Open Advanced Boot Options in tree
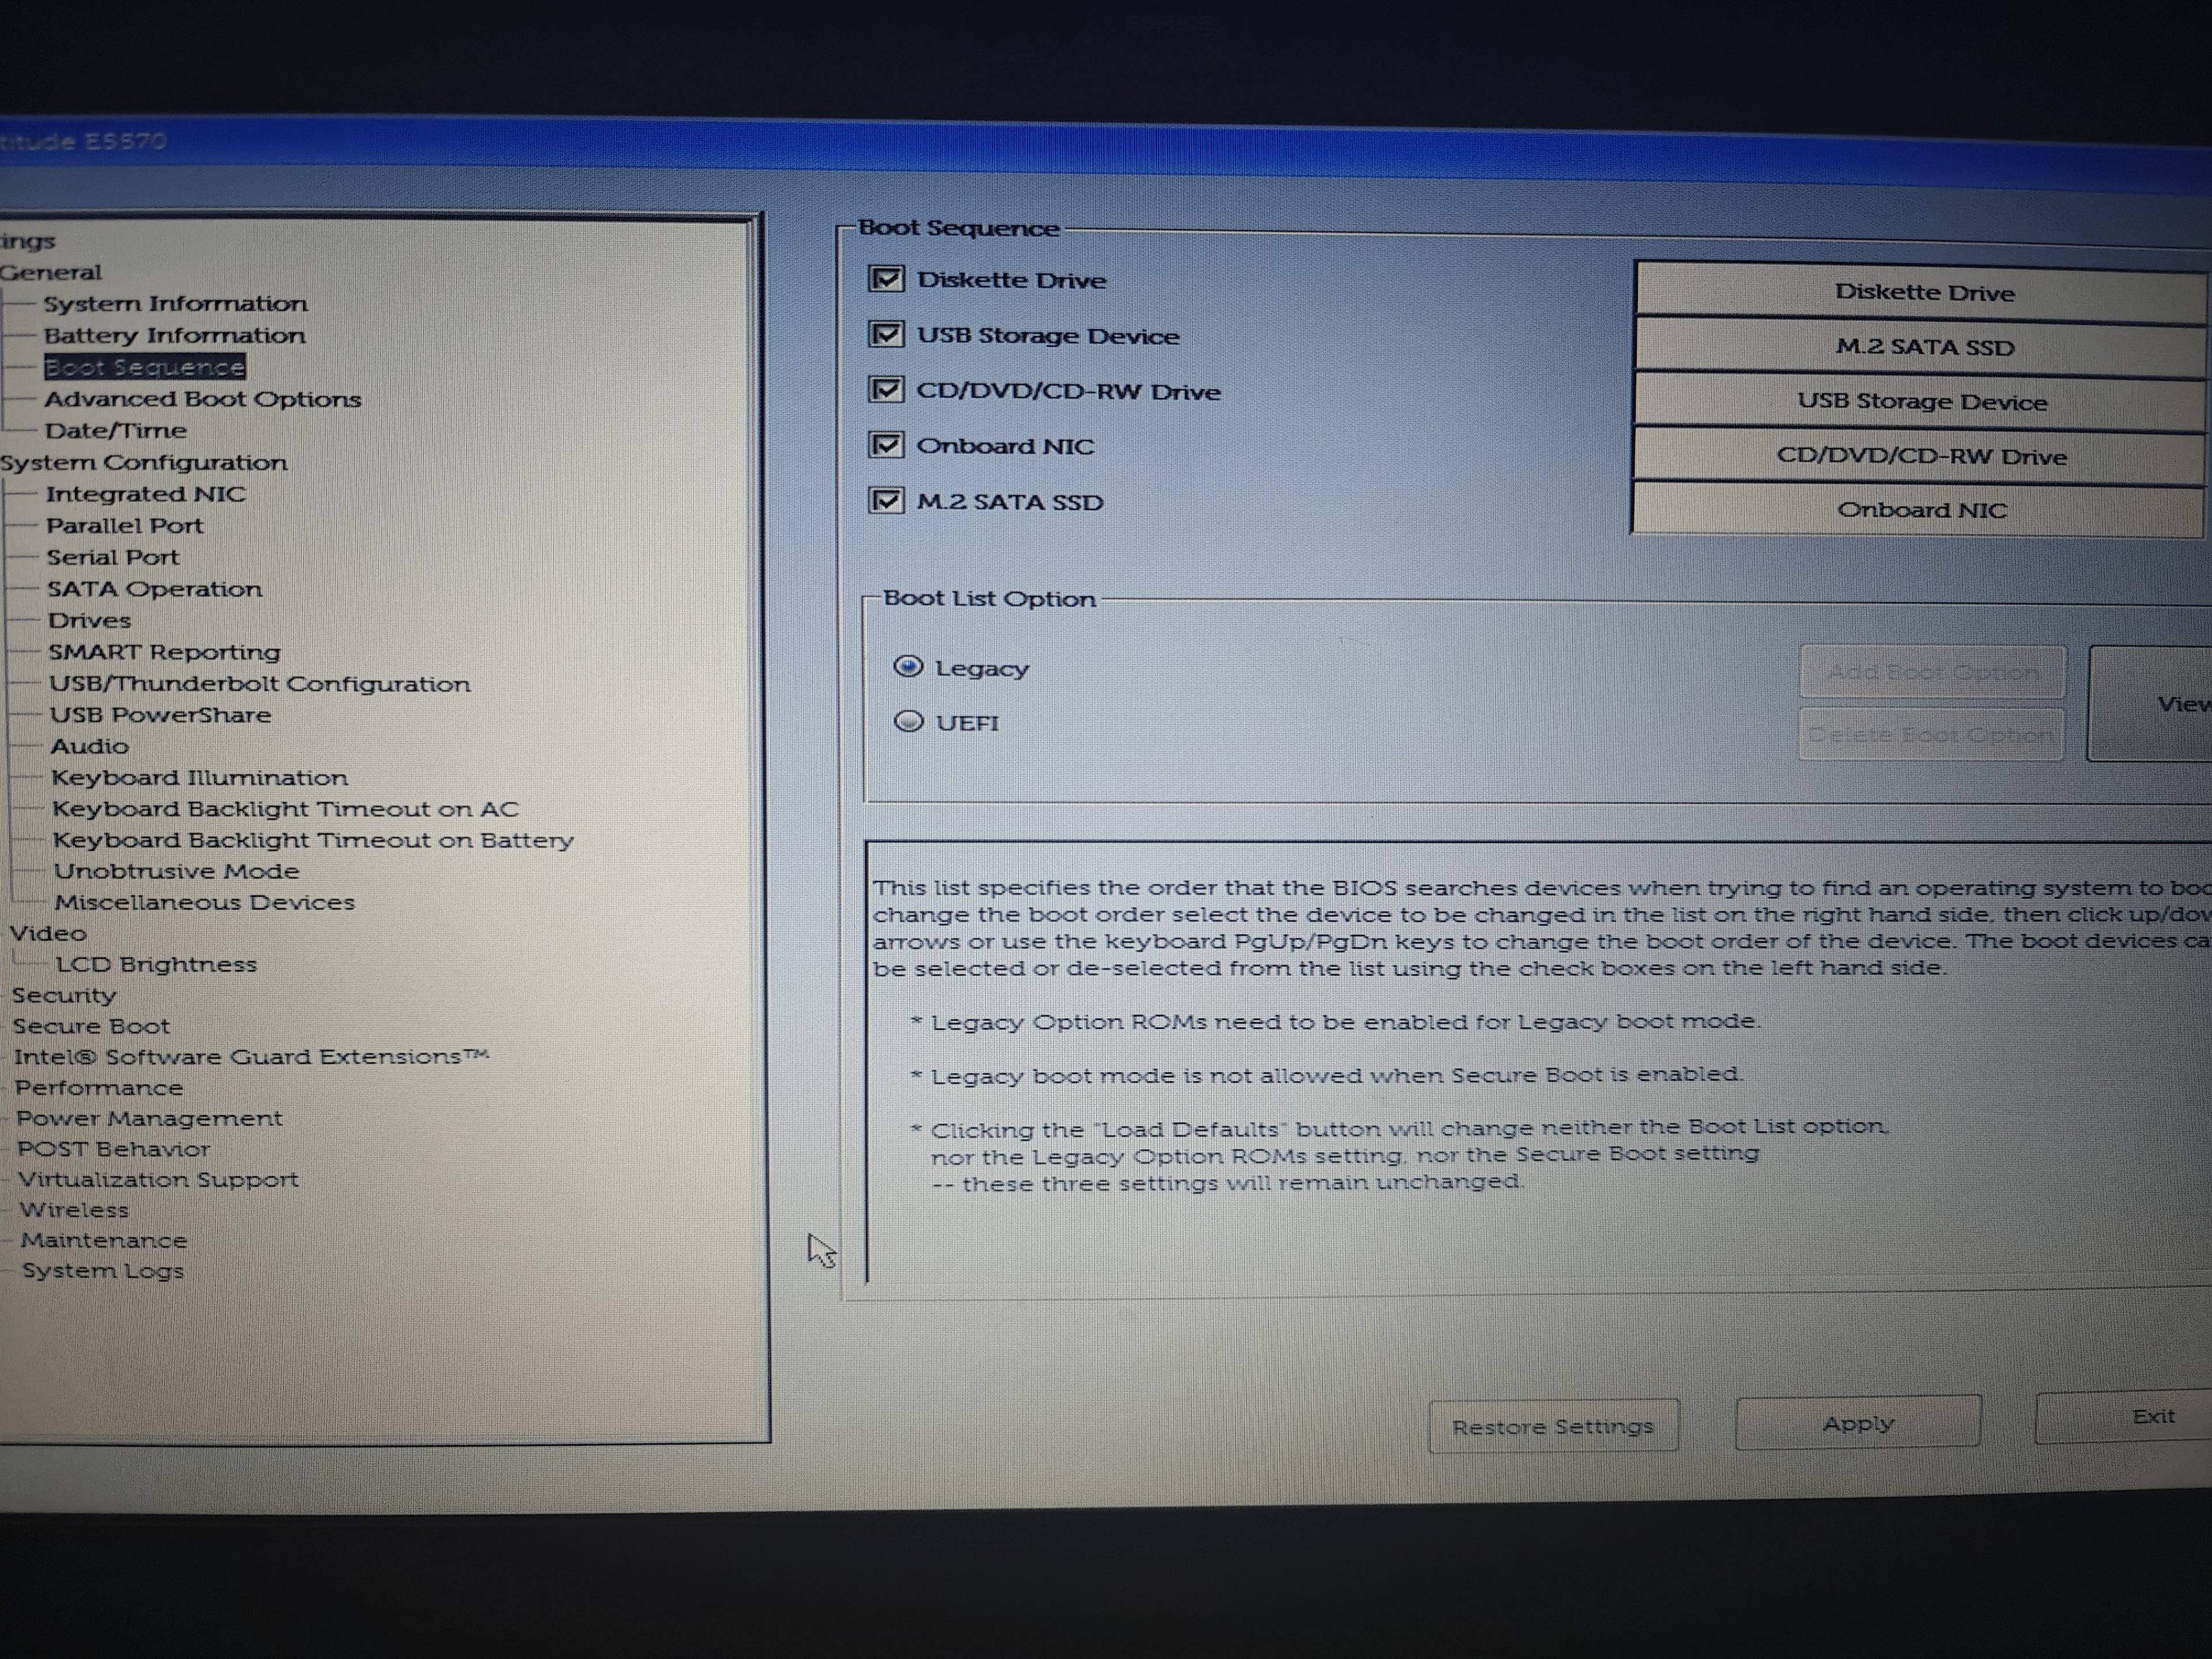 (x=202, y=399)
